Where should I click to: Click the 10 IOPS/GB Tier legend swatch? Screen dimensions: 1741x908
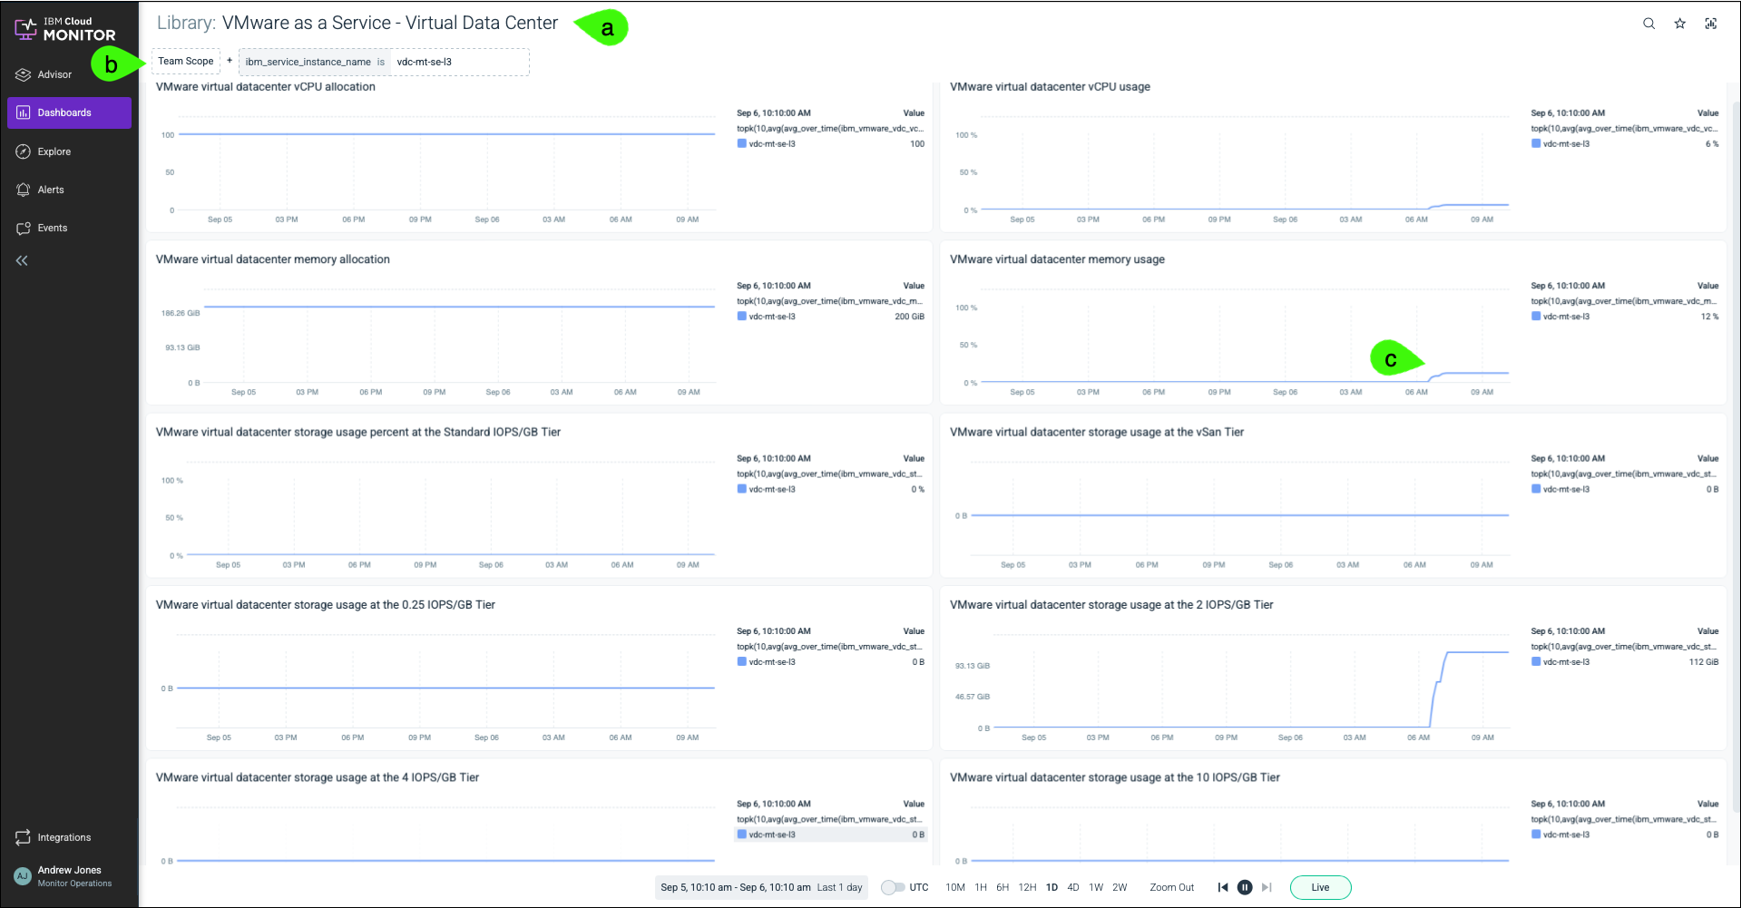pyautogui.click(x=1536, y=835)
